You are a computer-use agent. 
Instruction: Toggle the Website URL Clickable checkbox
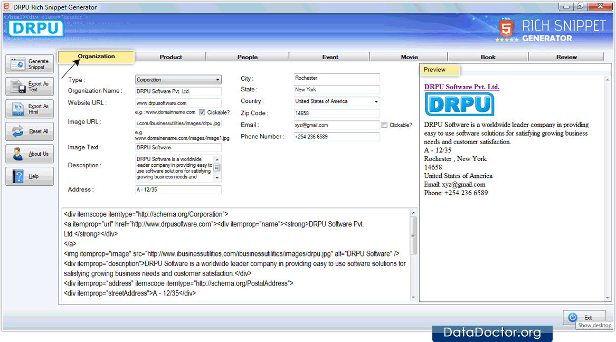[202, 112]
